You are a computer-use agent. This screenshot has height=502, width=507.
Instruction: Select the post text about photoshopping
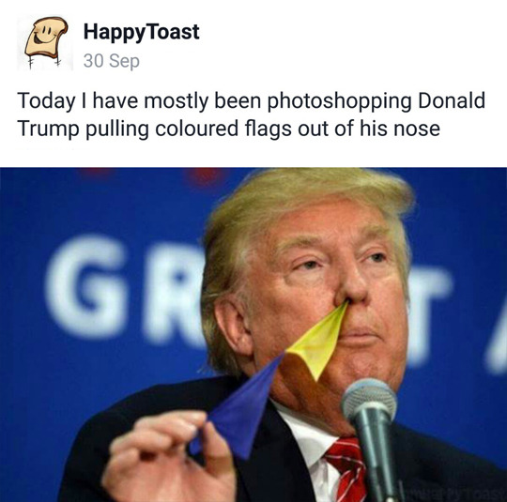point(251,114)
